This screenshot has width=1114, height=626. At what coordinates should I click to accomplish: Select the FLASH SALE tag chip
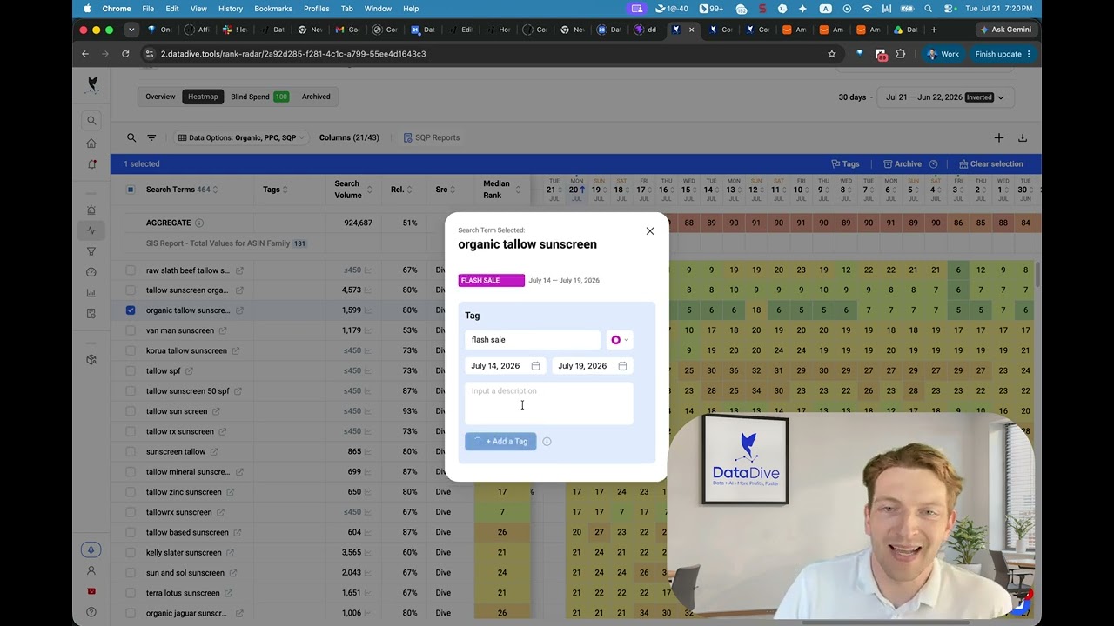[x=492, y=281]
